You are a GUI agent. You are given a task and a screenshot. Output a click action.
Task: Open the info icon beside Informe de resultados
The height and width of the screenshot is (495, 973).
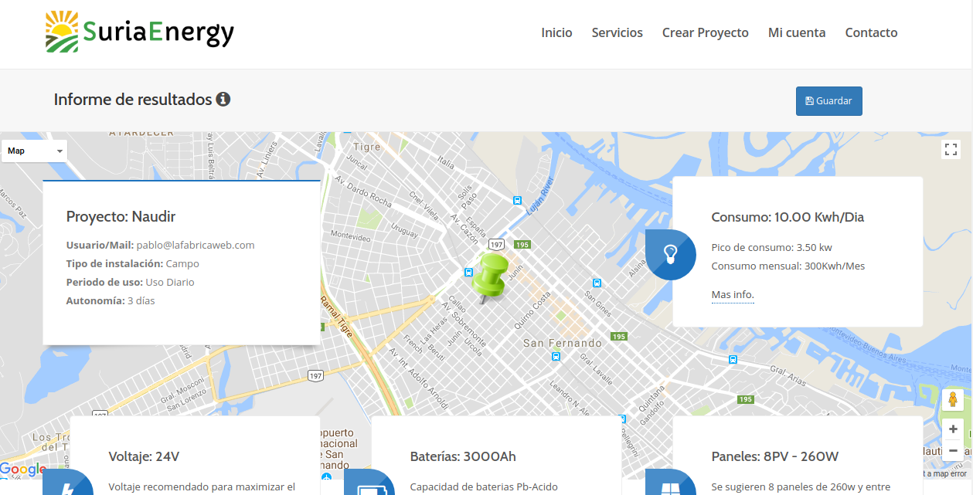point(223,99)
